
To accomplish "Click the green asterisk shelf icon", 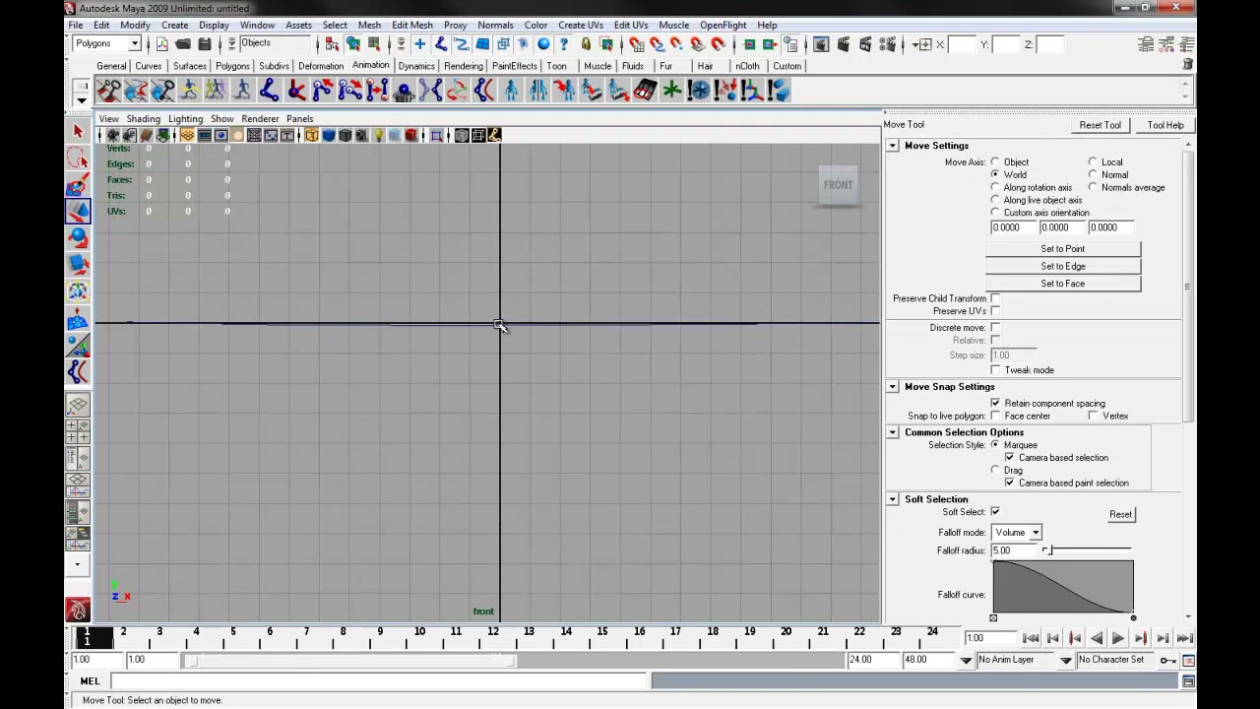I will point(671,91).
